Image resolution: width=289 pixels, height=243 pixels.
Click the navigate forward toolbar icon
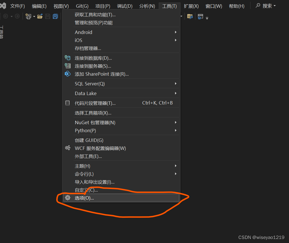(17, 16)
